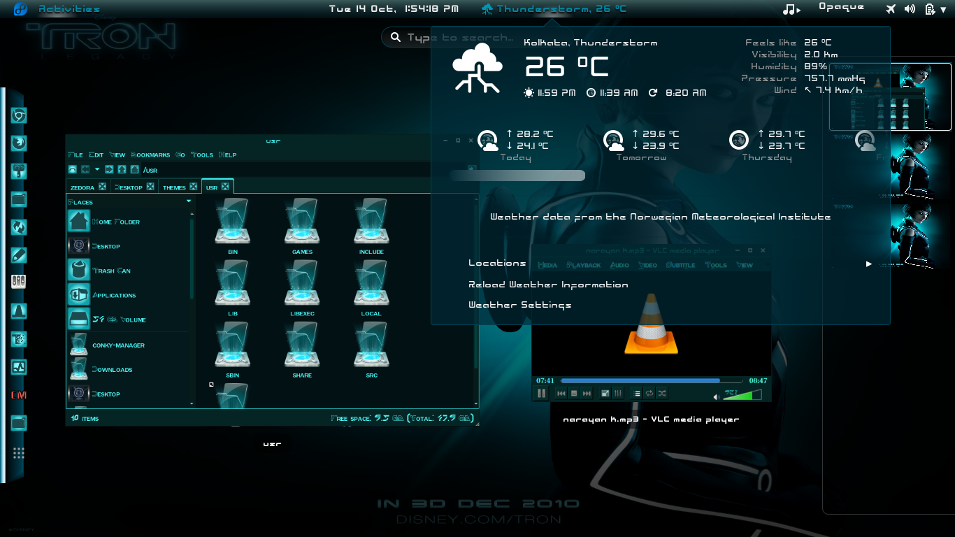Open the Tools menu in file manager
Image resolution: width=955 pixels, height=537 pixels.
(202, 155)
